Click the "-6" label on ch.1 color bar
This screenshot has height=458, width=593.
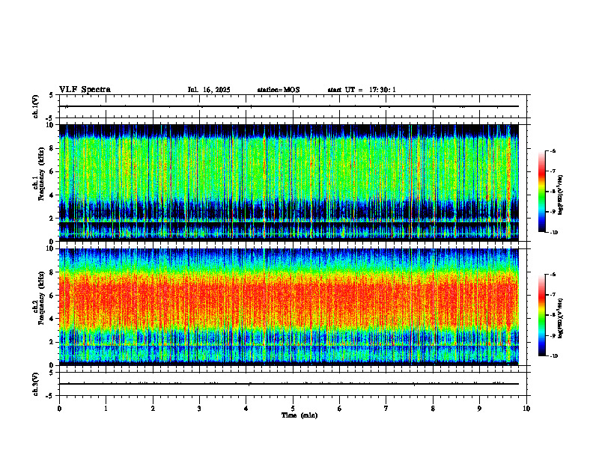pyautogui.click(x=553, y=151)
